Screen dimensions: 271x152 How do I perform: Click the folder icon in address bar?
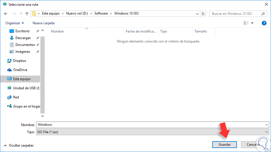coord(34,13)
